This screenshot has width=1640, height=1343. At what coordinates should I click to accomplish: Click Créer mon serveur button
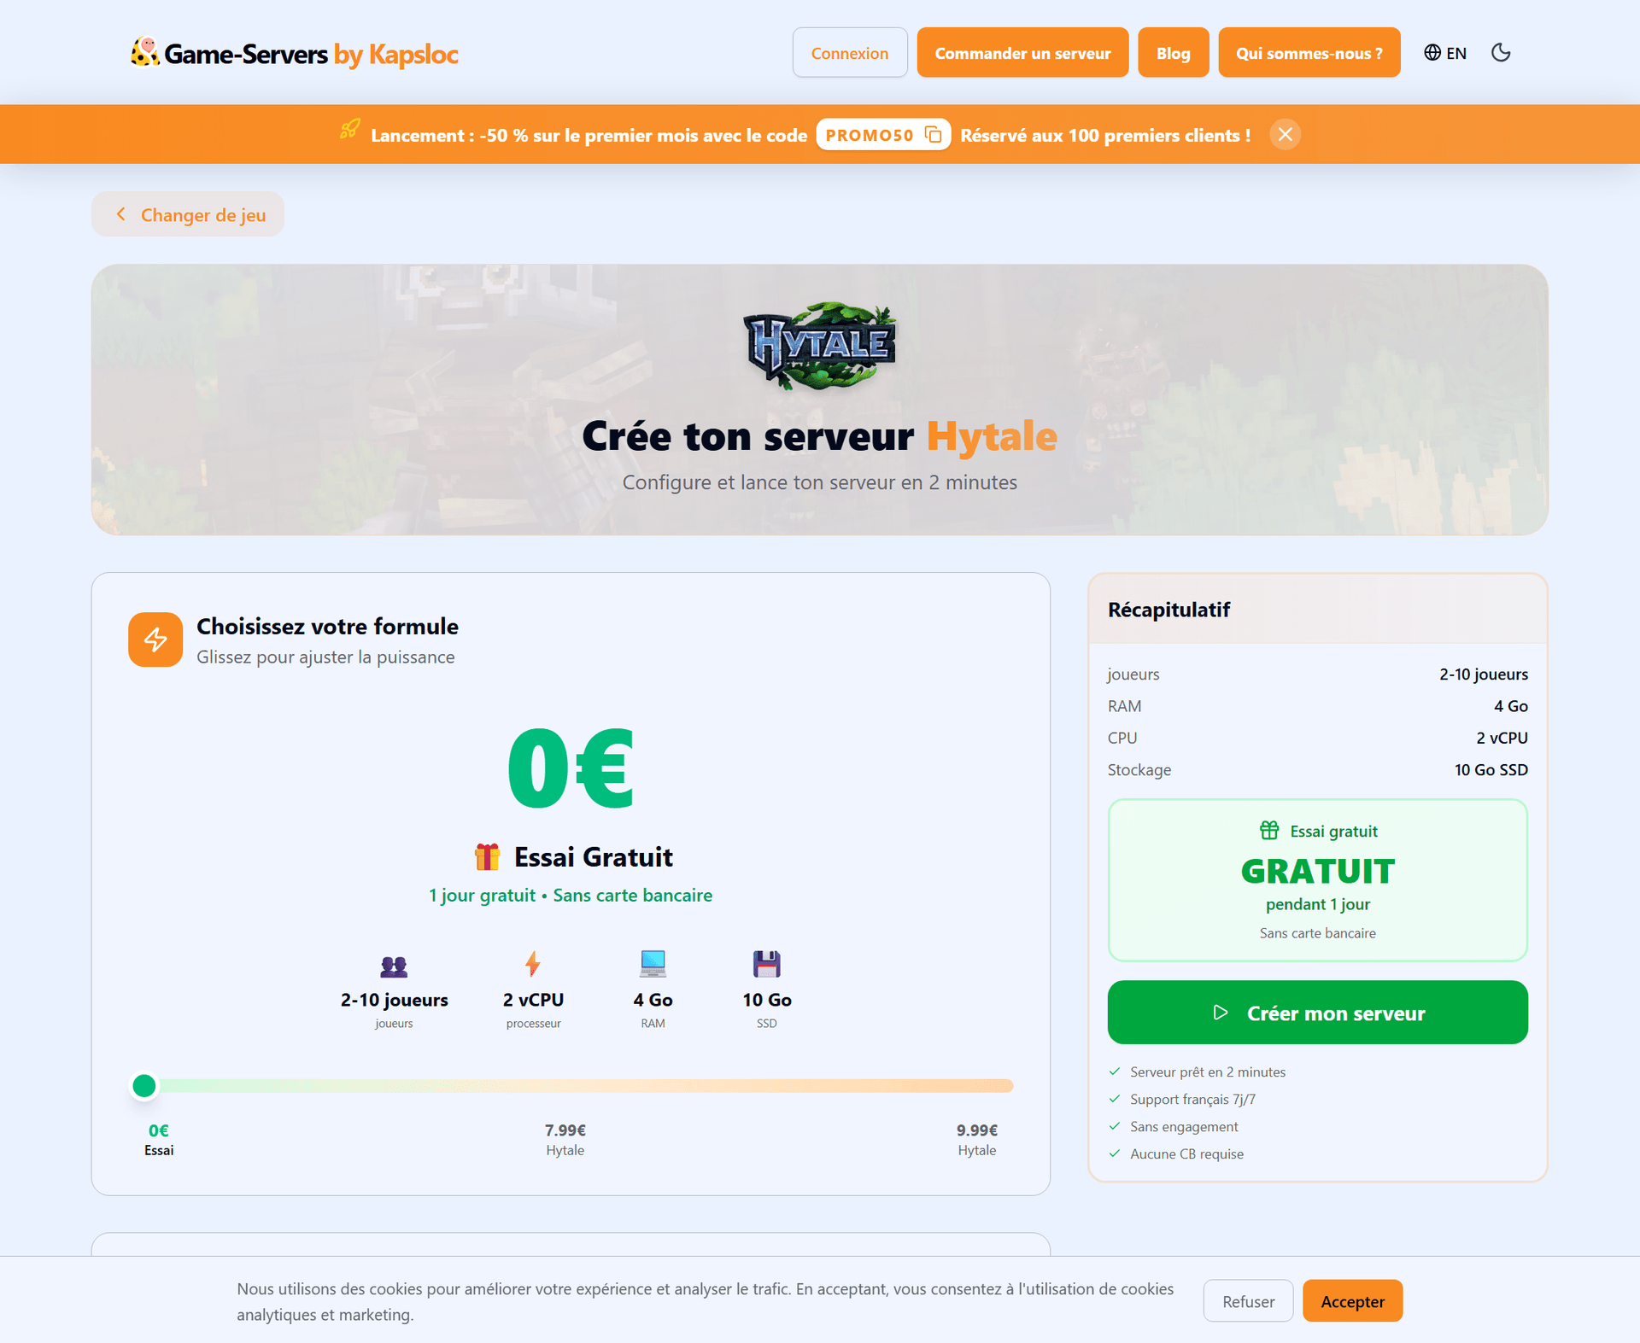point(1317,1013)
